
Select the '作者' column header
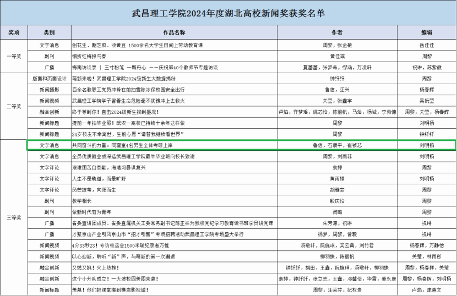(x=337, y=32)
